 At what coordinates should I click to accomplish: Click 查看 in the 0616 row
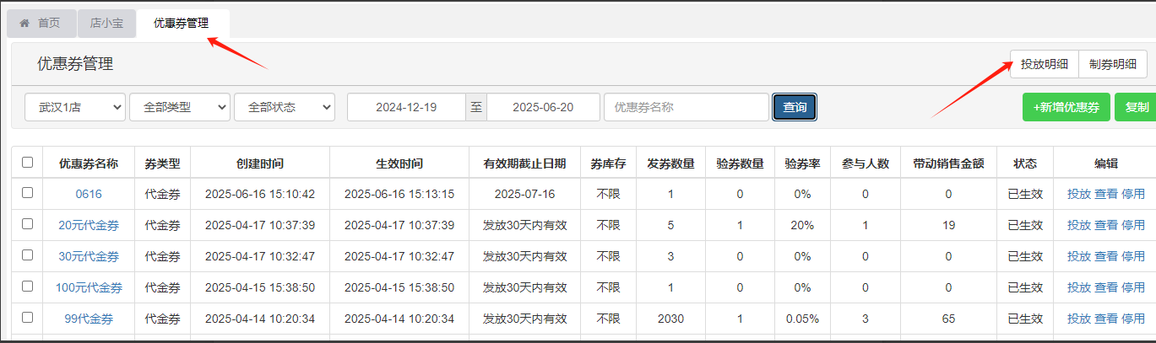[1106, 194]
